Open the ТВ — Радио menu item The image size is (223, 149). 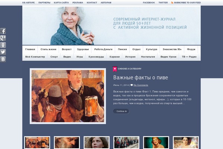[x=189, y=57]
